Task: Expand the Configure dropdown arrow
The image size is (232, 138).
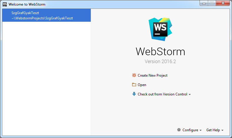Action: point(200,130)
